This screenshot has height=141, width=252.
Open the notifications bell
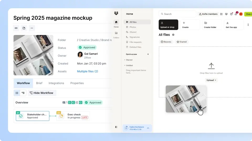236,14
